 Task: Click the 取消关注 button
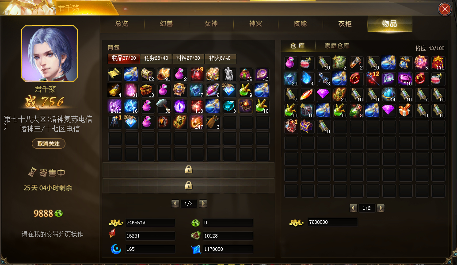48,144
